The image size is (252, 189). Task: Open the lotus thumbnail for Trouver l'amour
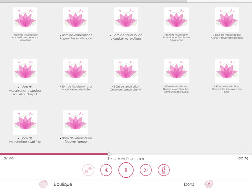(76, 123)
